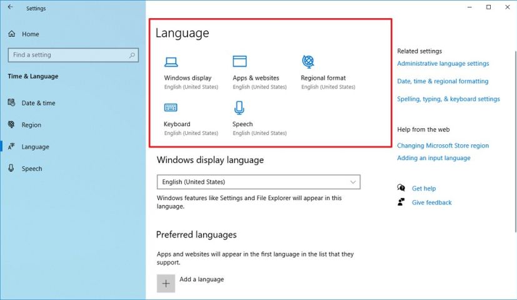Open Changing Microsoft Store region link
Viewport: 517px width, 300px height.
[x=443, y=146]
